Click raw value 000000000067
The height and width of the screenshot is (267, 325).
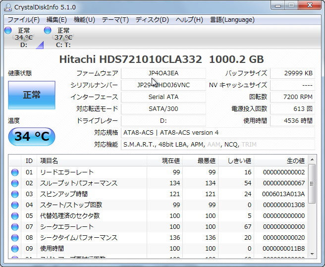pyautogui.click(x=284, y=183)
